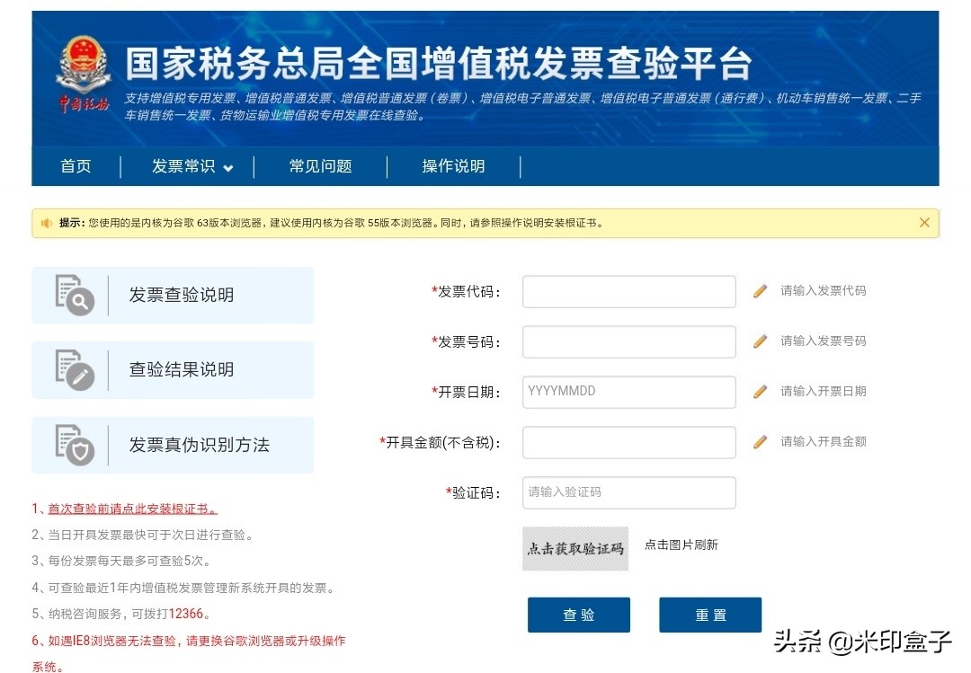Click the pencil icon next to 发票号码 field
Screen dimensions: 971x673
coord(760,341)
